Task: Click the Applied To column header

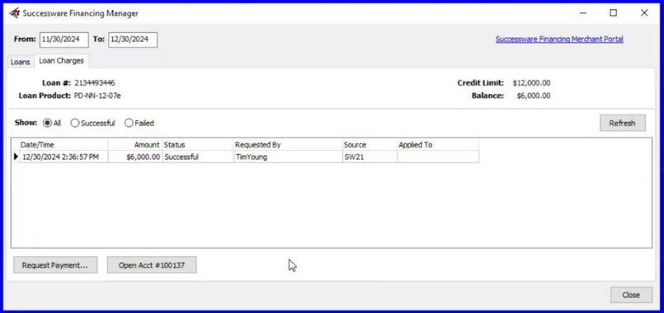Action: [x=438, y=145]
